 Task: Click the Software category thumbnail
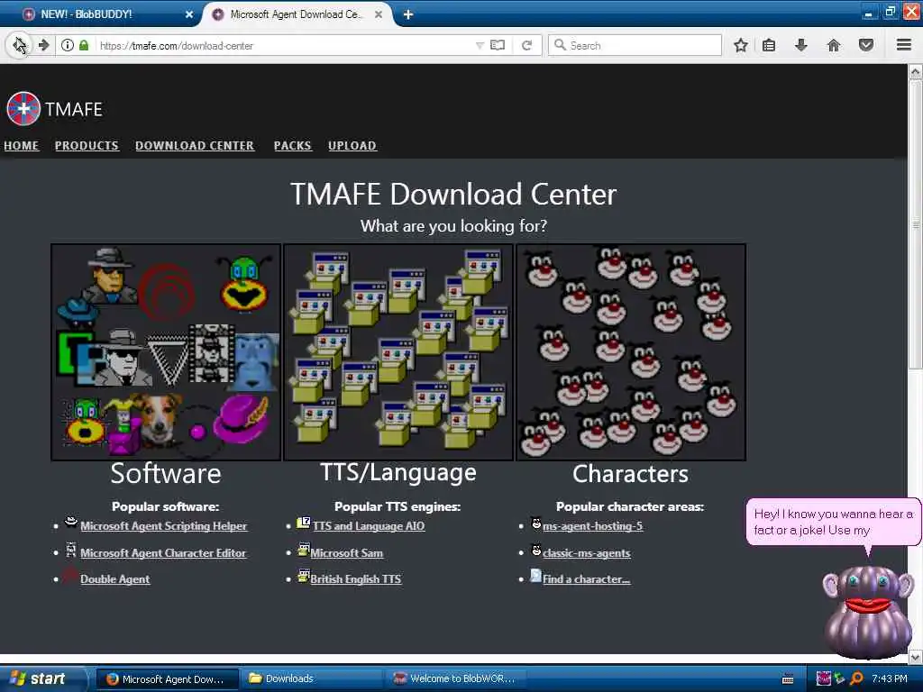click(x=166, y=352)
